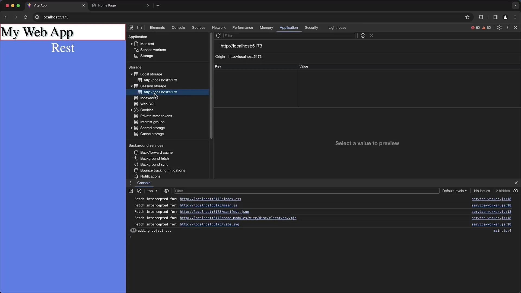Switch to the Security tab
This screenshot has width=521, height=293.
pyautogui.click(x=311, y=28)
